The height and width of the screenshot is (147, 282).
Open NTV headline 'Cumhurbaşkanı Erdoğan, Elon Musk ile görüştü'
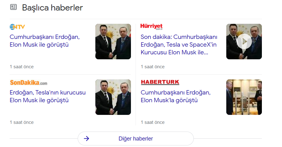pyautogui.click(x=45, y=41)
